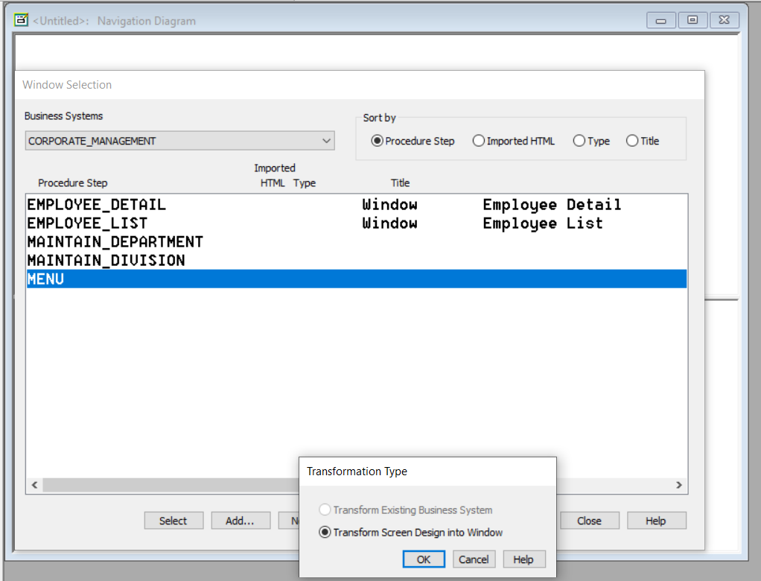Select the EMPLOYEE_LIST row

pyautogui.click(x=87, y=223)
